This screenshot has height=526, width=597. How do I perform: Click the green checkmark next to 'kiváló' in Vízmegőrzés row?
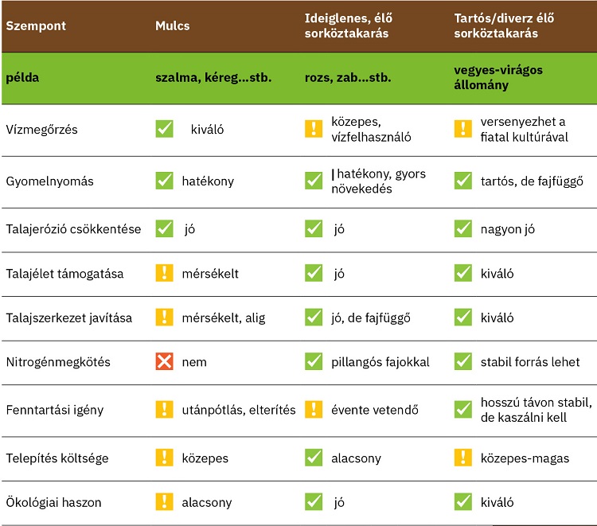(x=164, y=129)
